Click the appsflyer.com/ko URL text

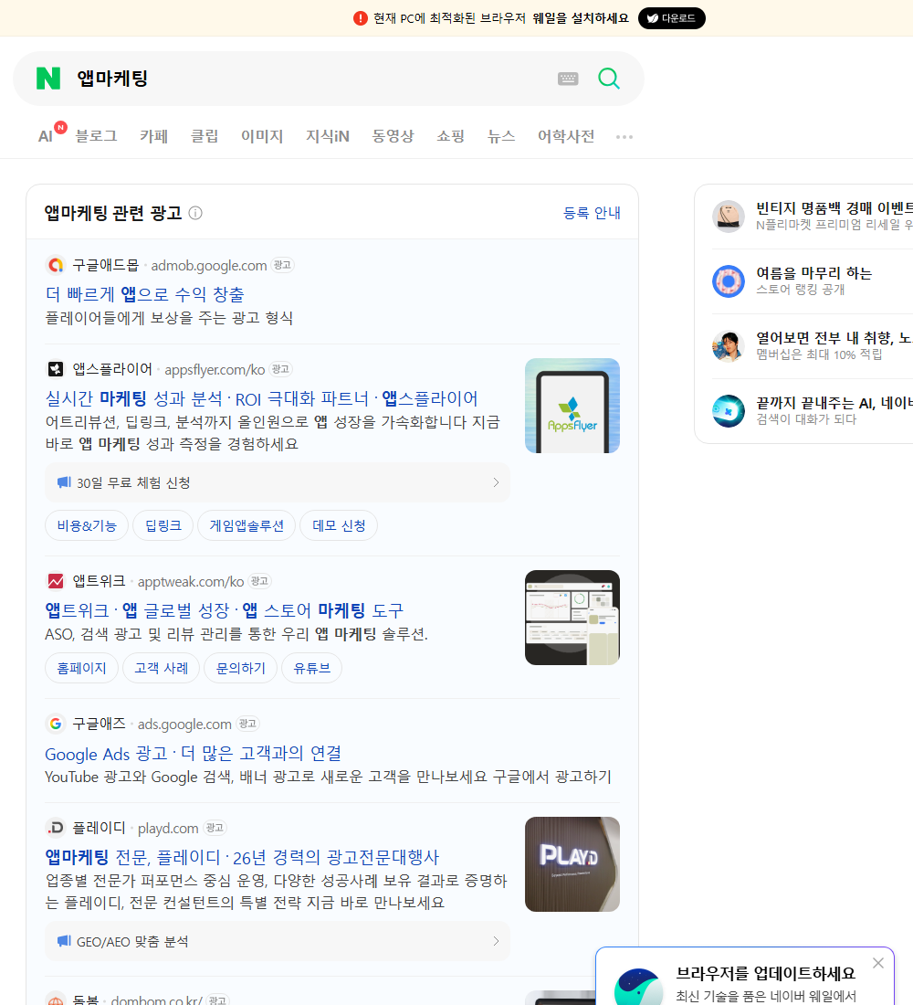pyautogui.click(x=215, y=370)
